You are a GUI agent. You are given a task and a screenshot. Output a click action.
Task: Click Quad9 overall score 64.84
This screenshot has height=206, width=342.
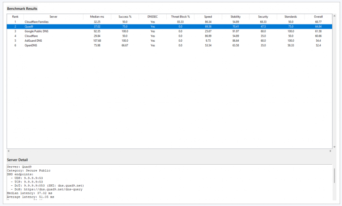(x=319, y=27)
